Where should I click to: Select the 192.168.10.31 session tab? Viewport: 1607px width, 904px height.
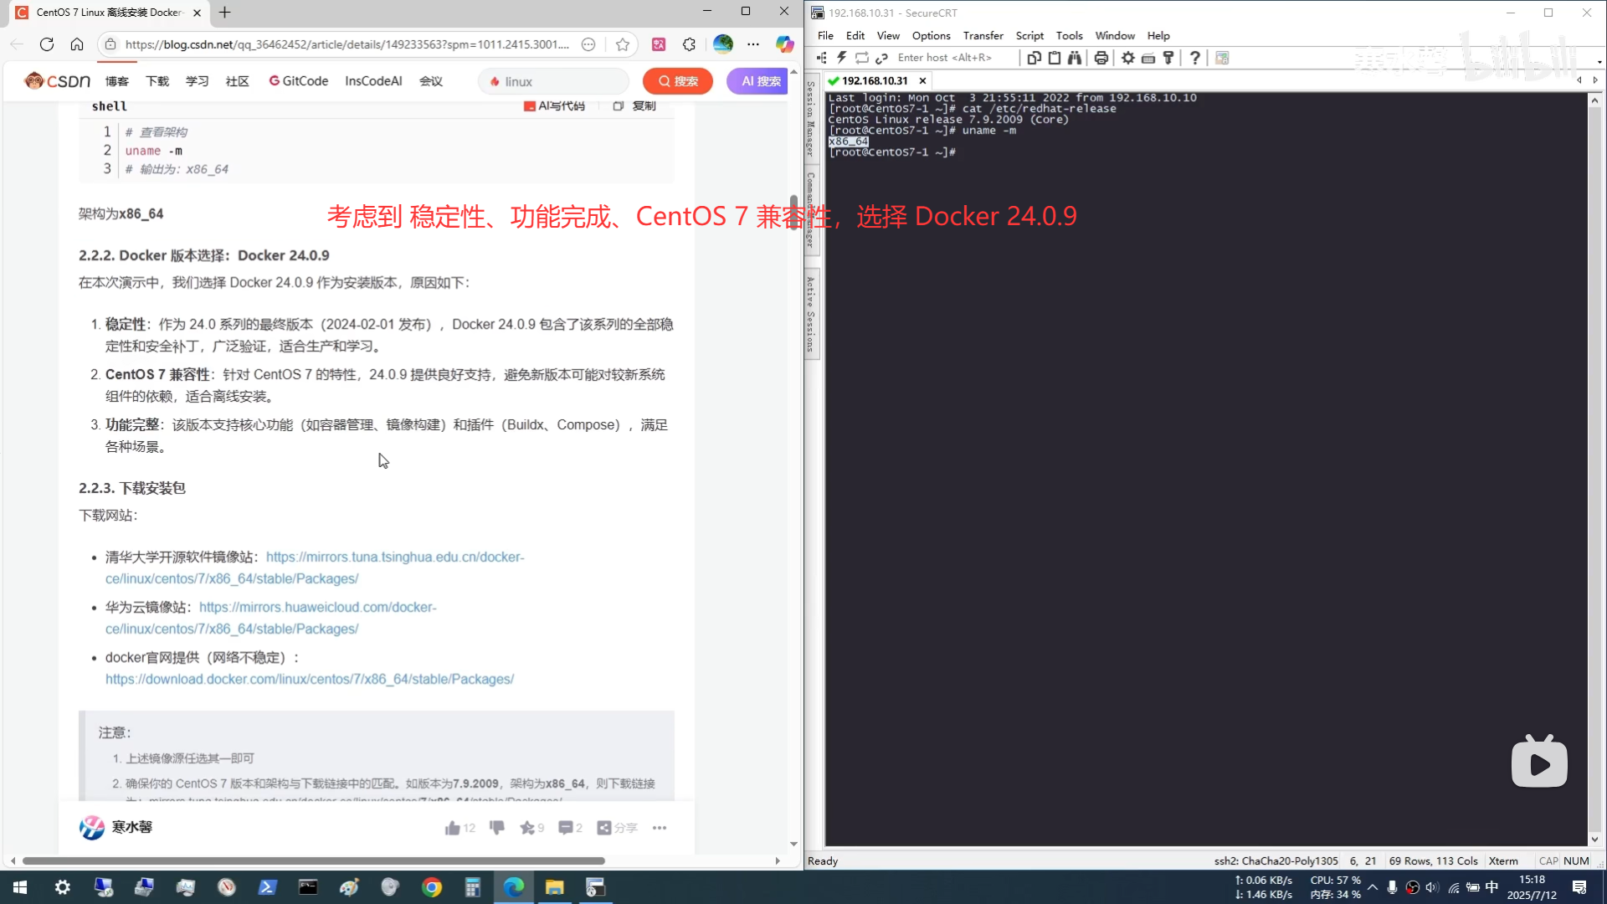(x=874, y=80)
